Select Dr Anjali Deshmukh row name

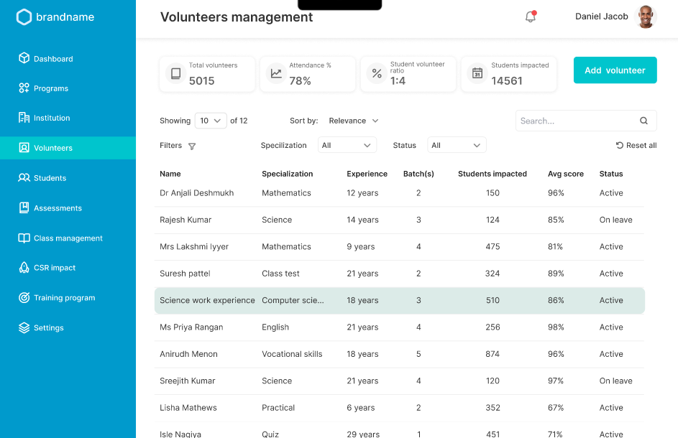[197, 192]
